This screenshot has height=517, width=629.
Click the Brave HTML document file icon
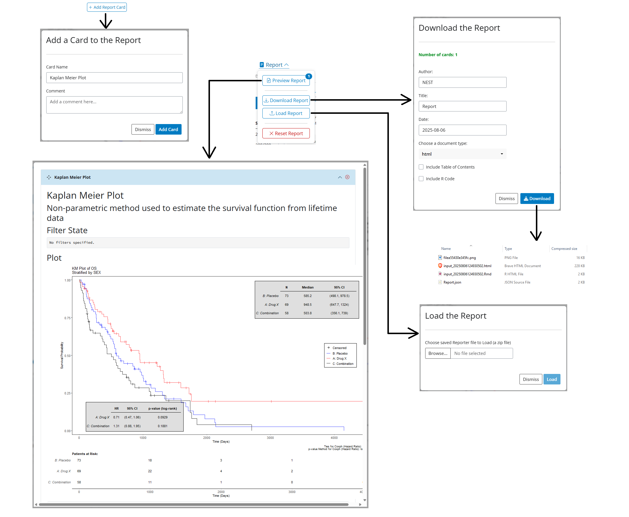coord(440,266)
